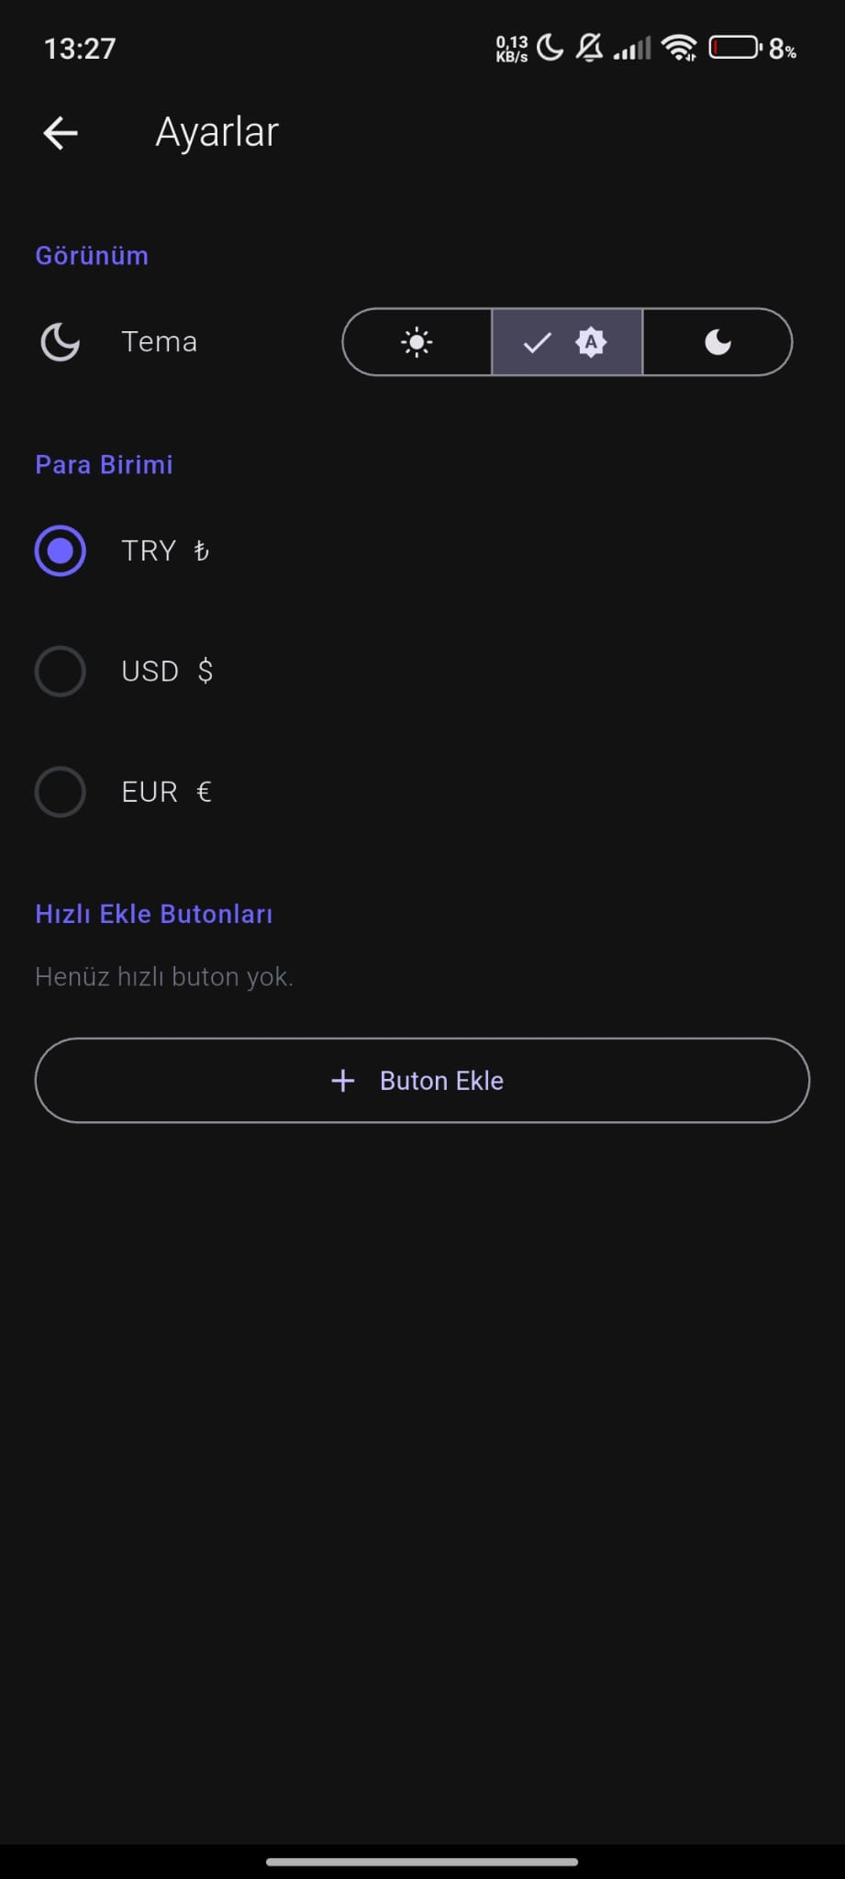Tap the muted notification bell icon
The image size is (845, 1879).
coord(589,47)
